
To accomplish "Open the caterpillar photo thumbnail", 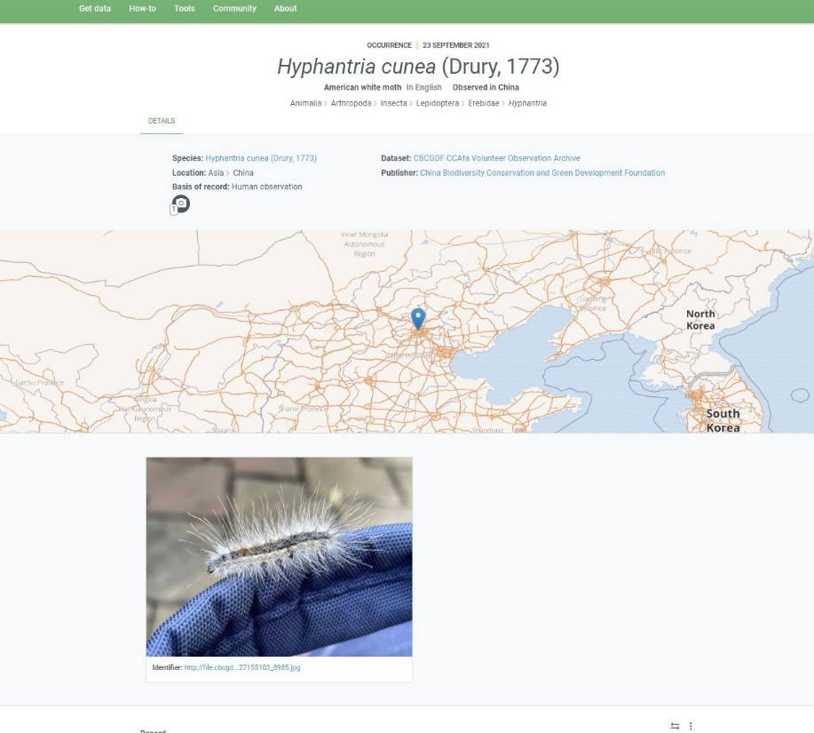I will point(279,556).
